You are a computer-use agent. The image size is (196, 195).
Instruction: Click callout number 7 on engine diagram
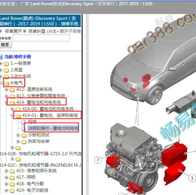click(x=98, y=160)
